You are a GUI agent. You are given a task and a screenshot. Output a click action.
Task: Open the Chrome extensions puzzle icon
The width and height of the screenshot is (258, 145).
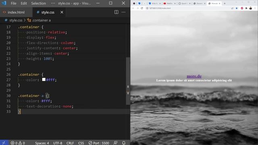click(x=246, y=8)
